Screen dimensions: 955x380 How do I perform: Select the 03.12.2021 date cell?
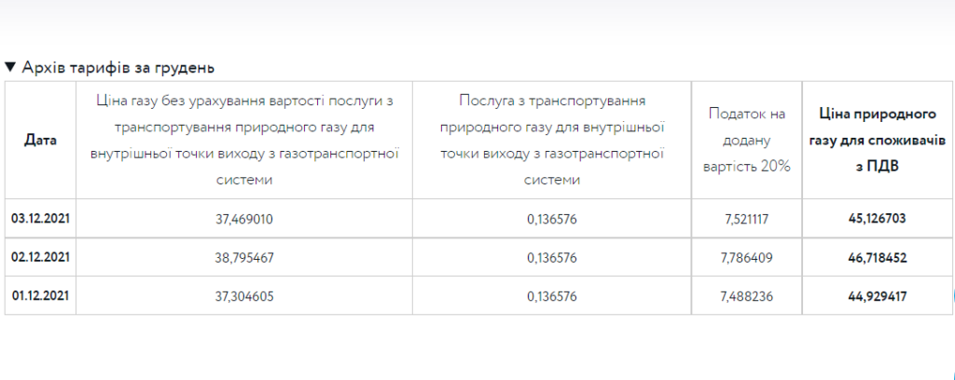pos(40,218)
